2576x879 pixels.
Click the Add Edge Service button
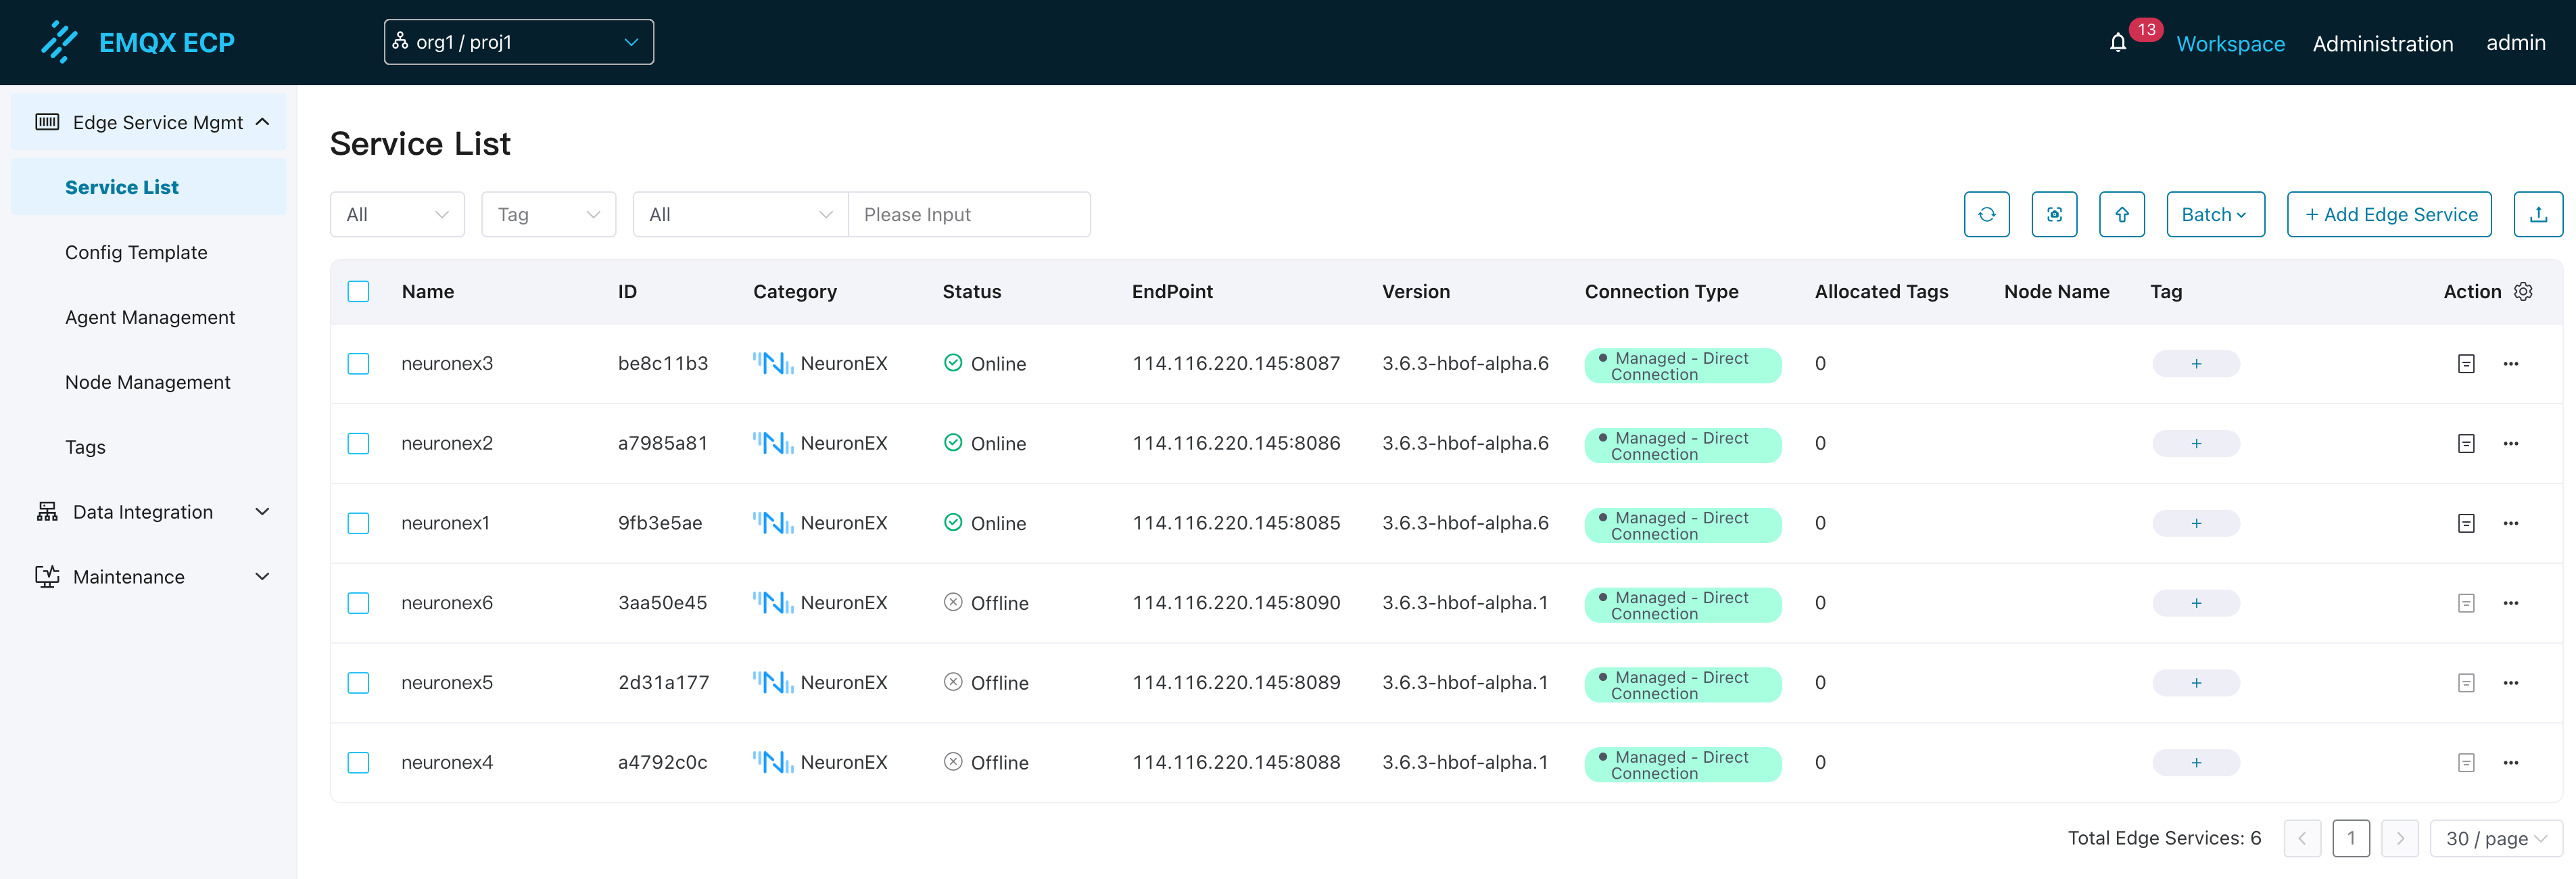[2389, 214]
